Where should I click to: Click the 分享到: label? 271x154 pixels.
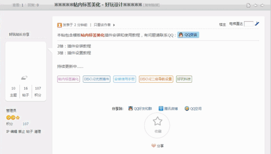[x=117, y=109]
